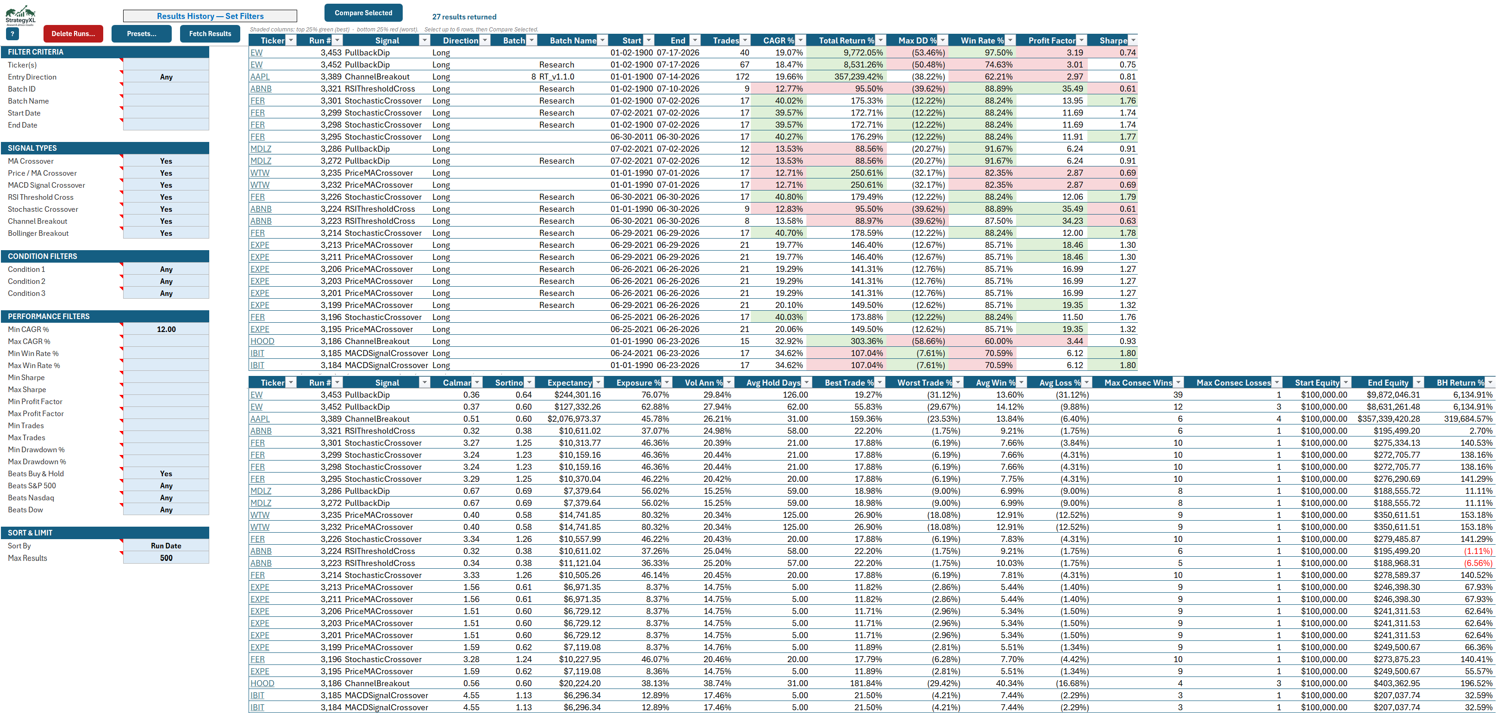1497x713 pixels.
Task: Select the SORT & LIMIT section header
Action: point(105,532)
